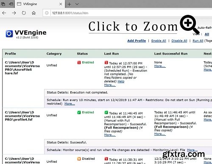Click Unfiled category for AzureFileShare.fsf
The height and width of the screenshot is (164, 212).
52,66
